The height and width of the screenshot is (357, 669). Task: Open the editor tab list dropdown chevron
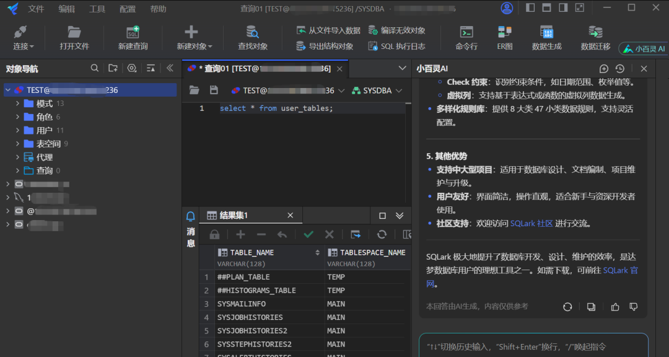pos(402,68)
